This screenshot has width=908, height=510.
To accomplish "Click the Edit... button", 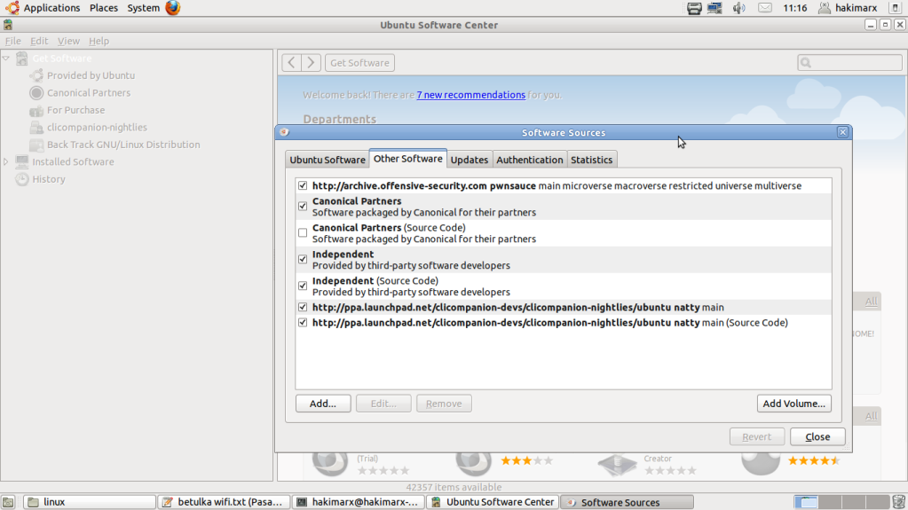I will 383,404.
